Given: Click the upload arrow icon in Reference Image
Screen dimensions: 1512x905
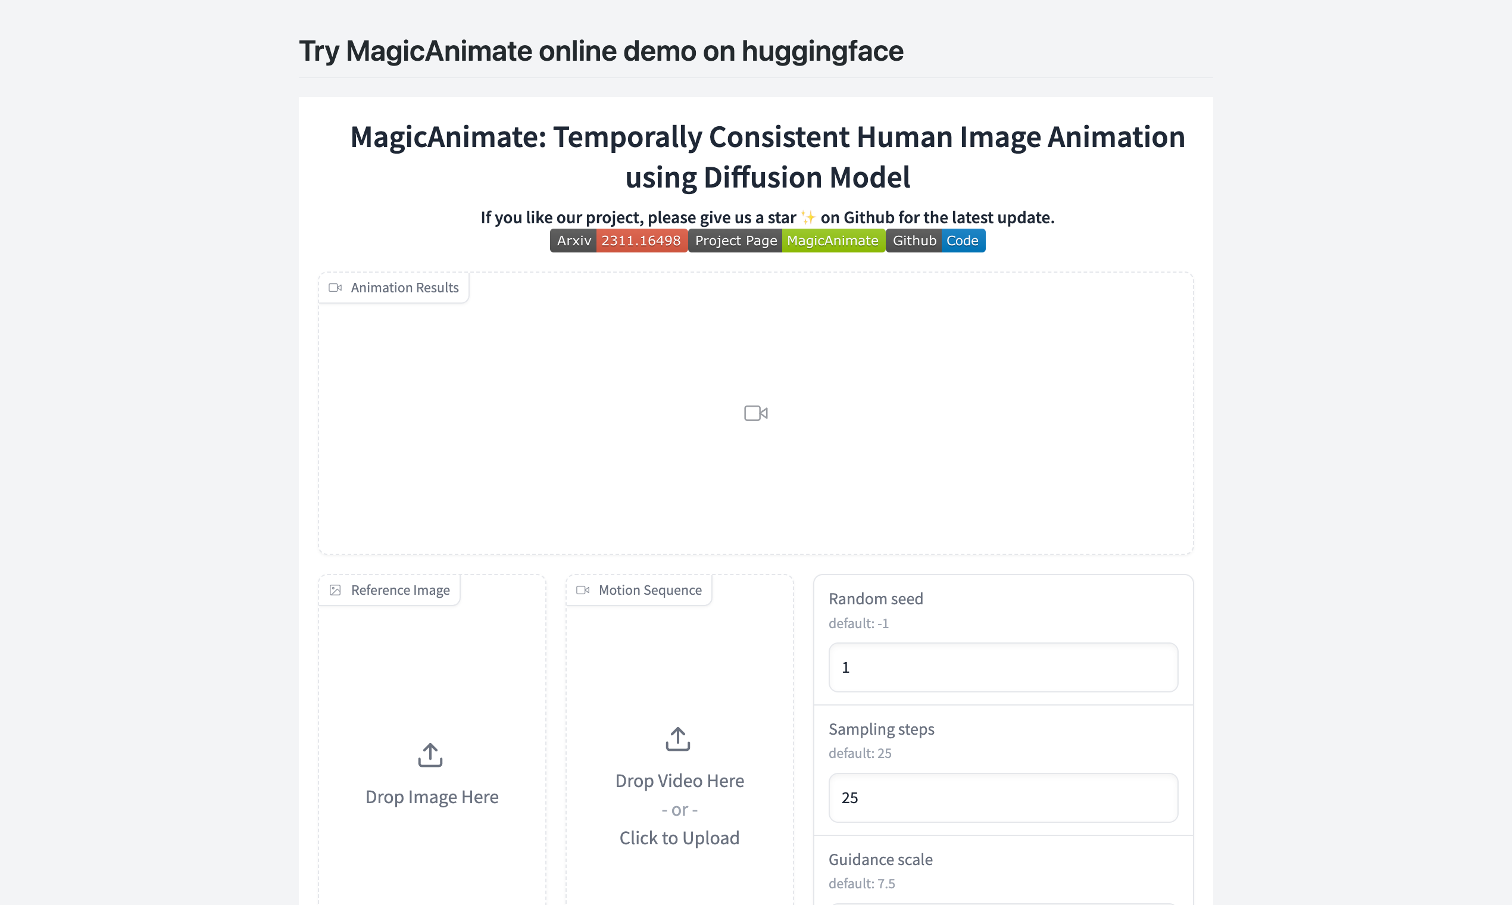Looking at the screenshot, I should 430,755.
